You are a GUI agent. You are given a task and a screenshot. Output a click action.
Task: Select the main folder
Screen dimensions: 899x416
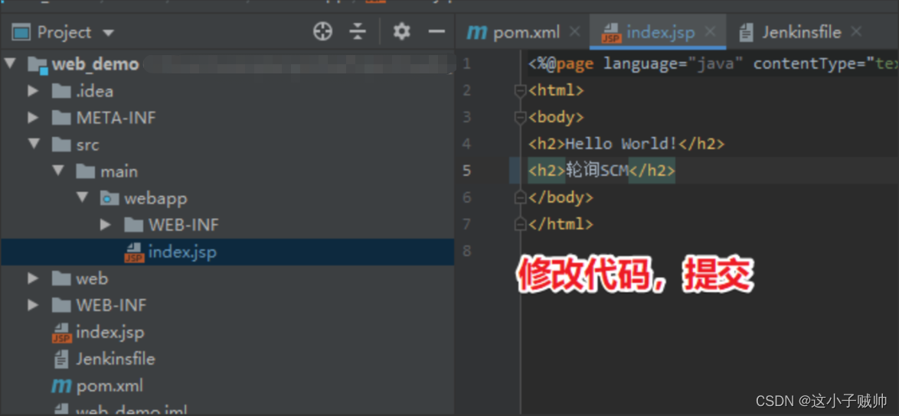[119, 171]
